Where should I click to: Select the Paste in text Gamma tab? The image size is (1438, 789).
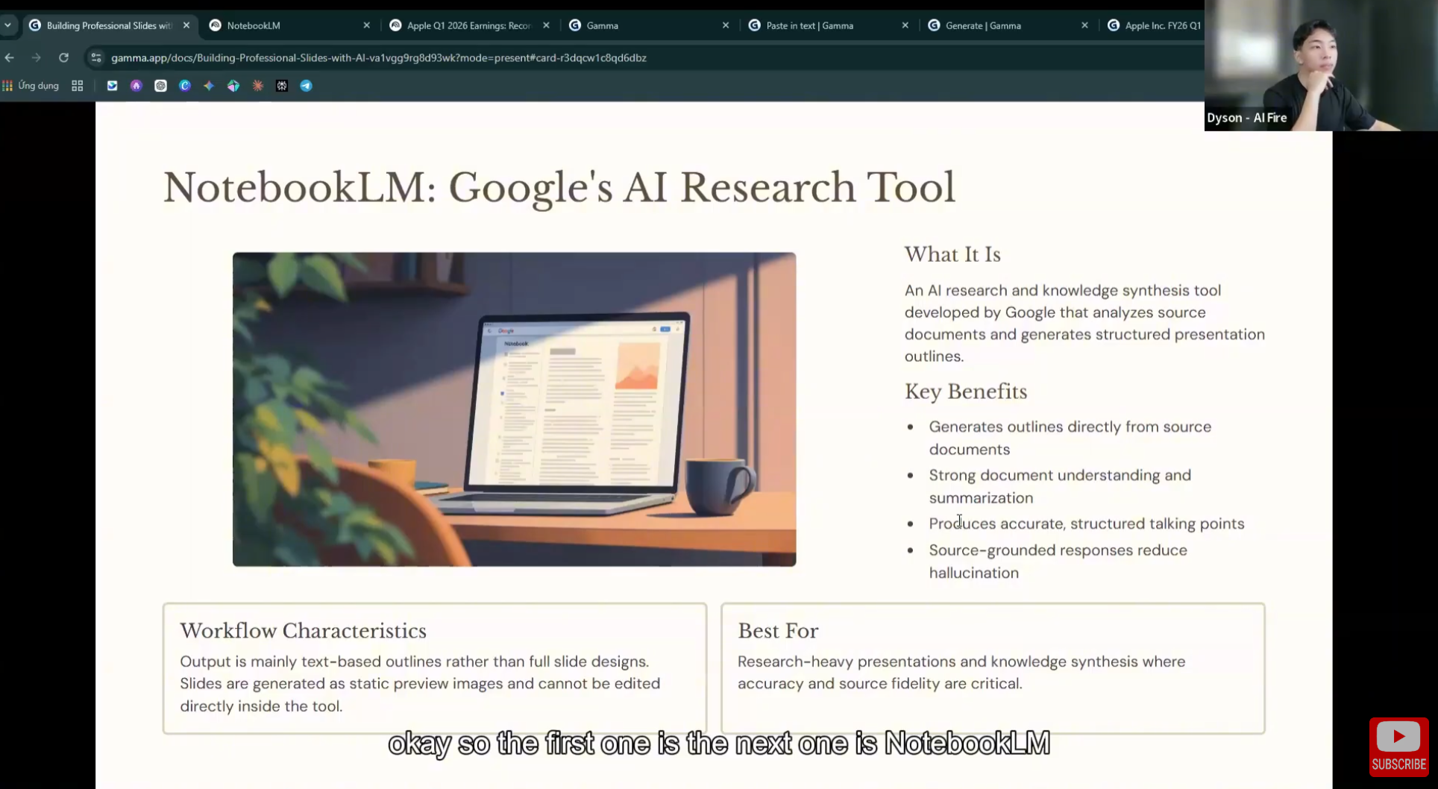(x=809, y=25)
